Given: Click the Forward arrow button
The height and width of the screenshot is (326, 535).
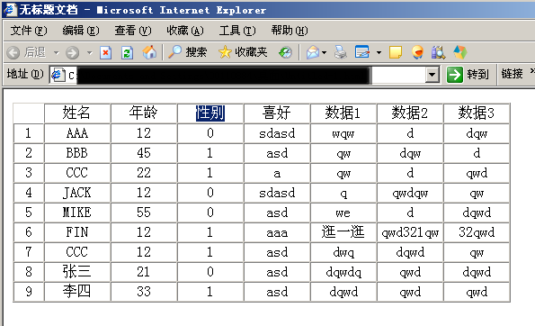Looking at the screenshot, I should (x=72, y=52).
